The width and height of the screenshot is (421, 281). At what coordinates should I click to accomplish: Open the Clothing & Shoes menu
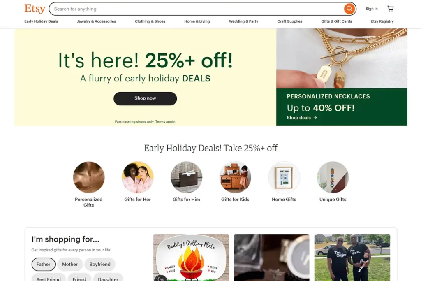(x=150, y=21)
